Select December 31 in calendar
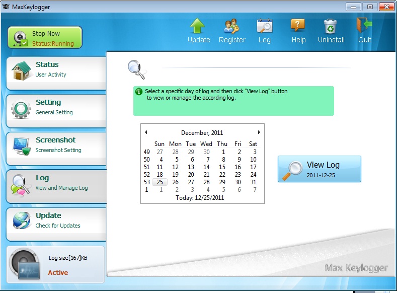 [253, 182]
